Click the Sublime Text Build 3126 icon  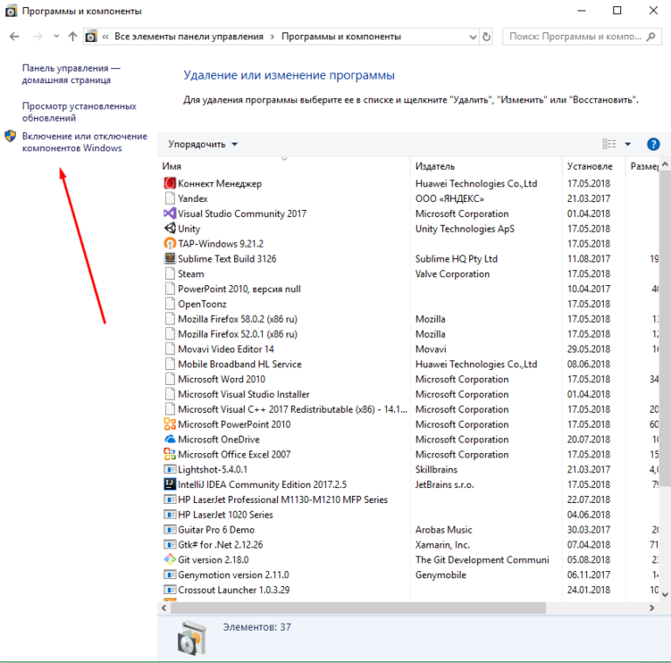(x=169, y=258)
